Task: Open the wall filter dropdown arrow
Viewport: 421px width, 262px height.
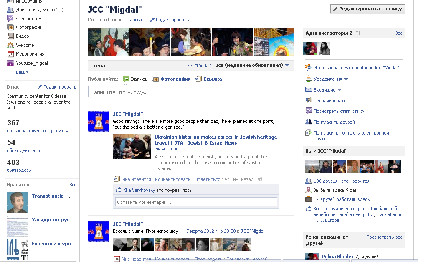Action: (x=287, y=65)
